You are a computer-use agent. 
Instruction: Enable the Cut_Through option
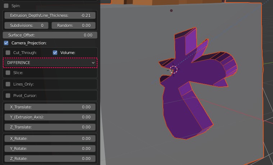(x=8, y=53)
